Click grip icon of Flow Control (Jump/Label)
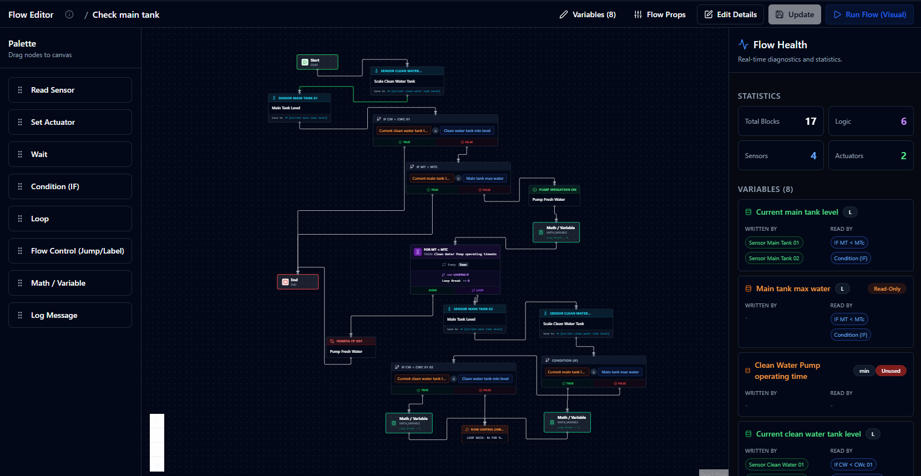 tap(20, 251)
